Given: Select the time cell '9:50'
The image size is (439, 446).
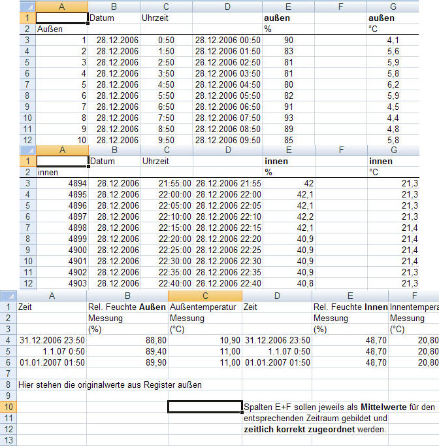Looking at the screenshot, I should coord(166,140).
